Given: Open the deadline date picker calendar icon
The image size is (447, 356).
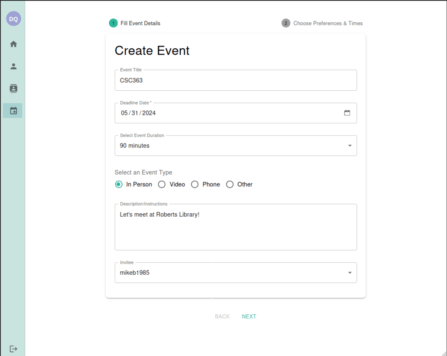Looking at the screenshot, I should point(347,113).
